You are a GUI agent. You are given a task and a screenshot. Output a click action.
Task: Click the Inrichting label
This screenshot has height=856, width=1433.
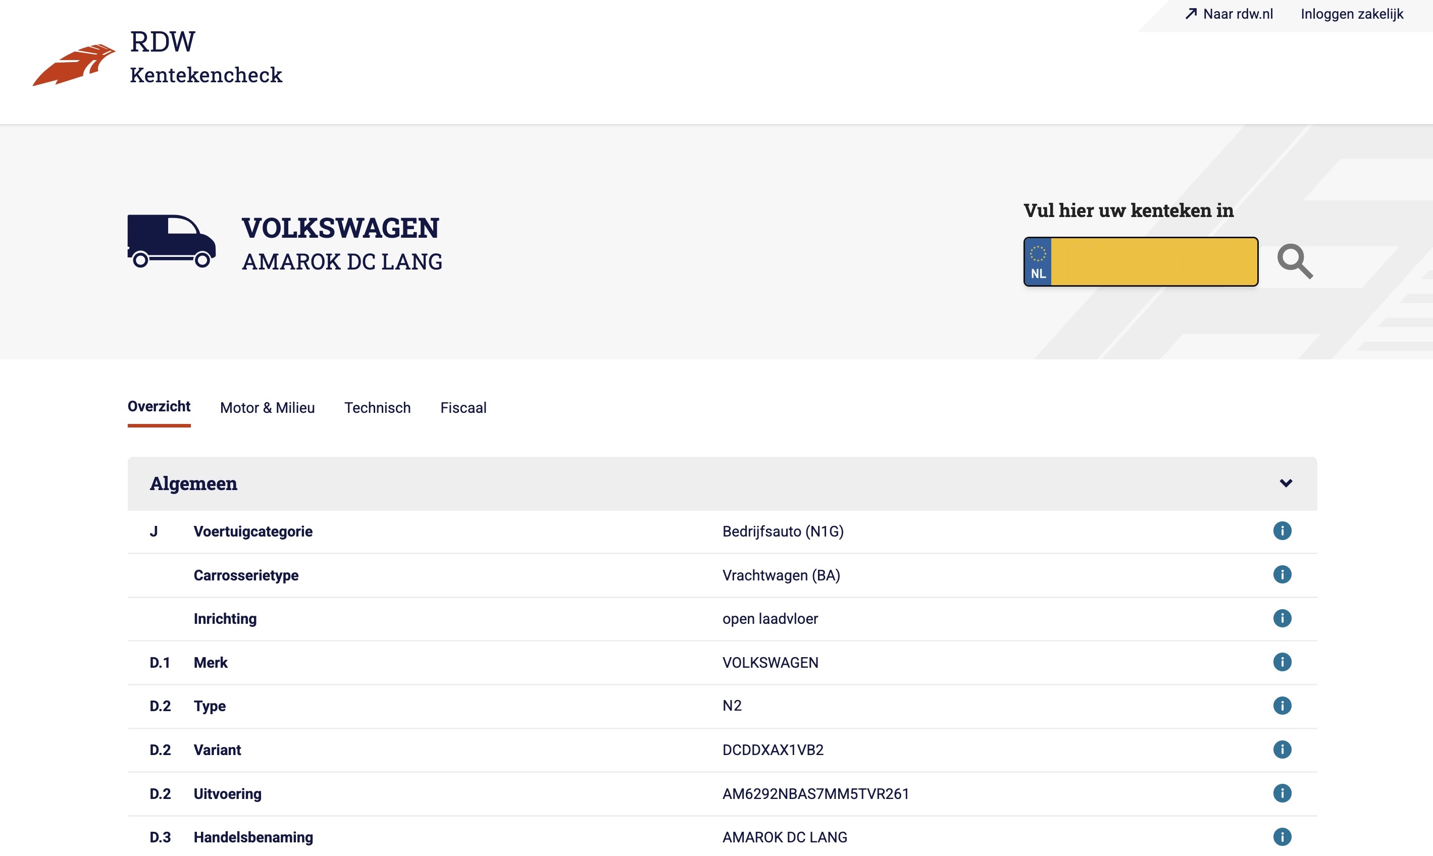point(225,619)
